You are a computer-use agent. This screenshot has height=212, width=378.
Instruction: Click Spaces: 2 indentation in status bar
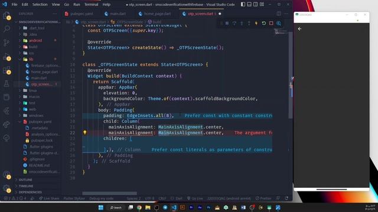click(133, 198)
